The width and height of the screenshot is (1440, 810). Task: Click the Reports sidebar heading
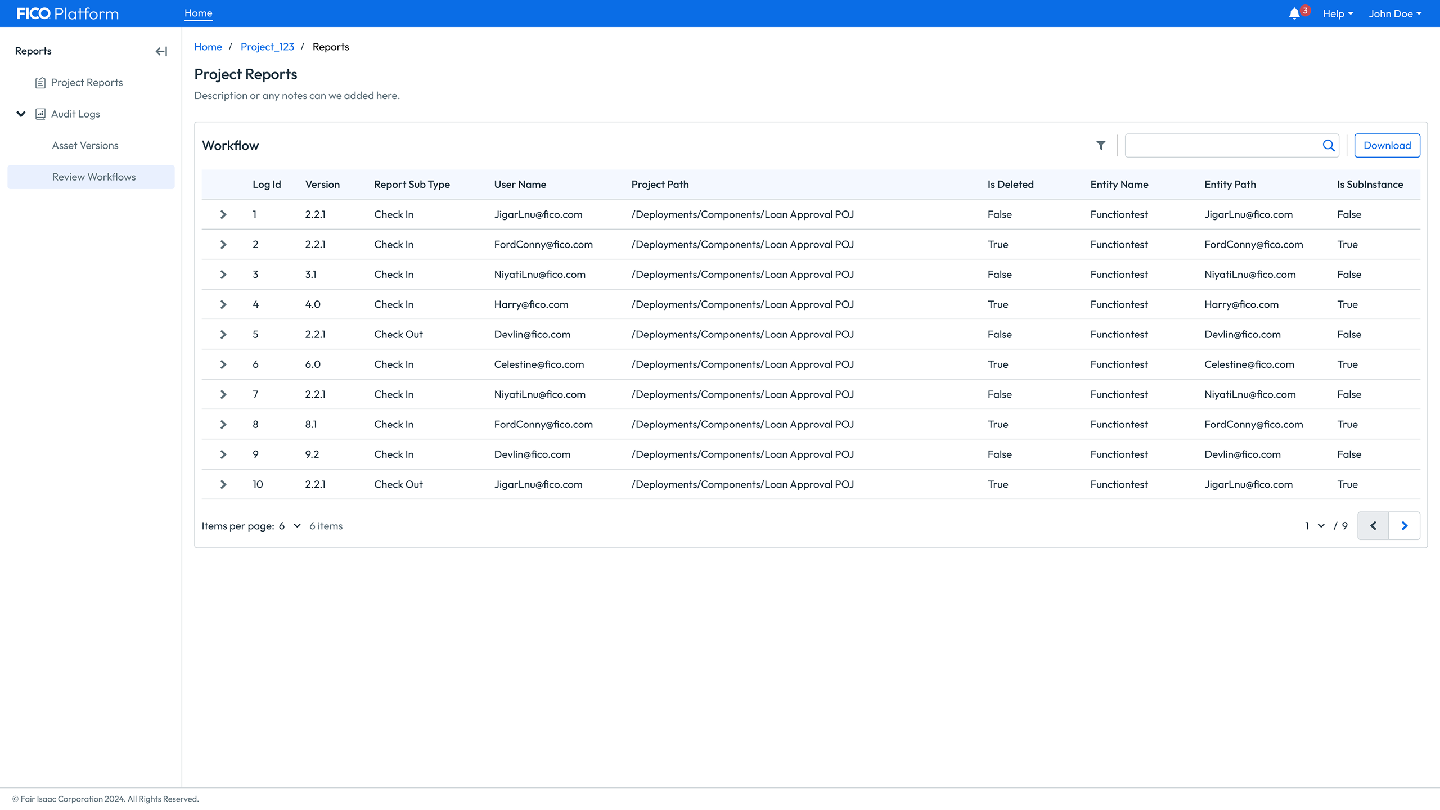[33, 51]
